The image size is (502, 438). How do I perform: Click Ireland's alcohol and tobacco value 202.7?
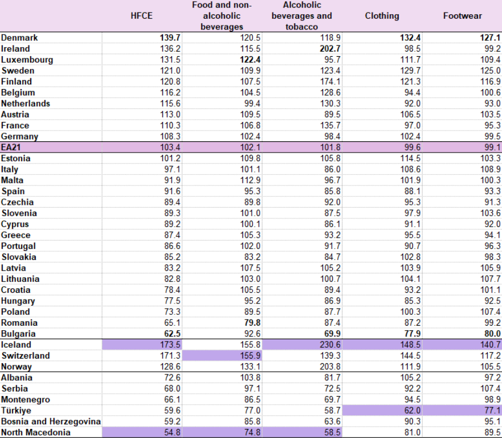click(x=330, y=49)
